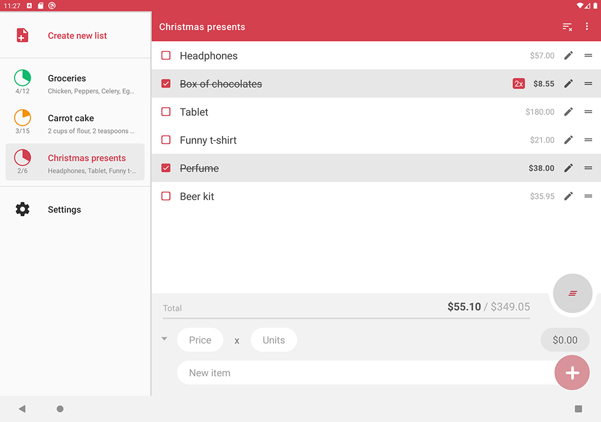Tap the clear checked items icon in header
Screen dimensions: 601x422
567,27
